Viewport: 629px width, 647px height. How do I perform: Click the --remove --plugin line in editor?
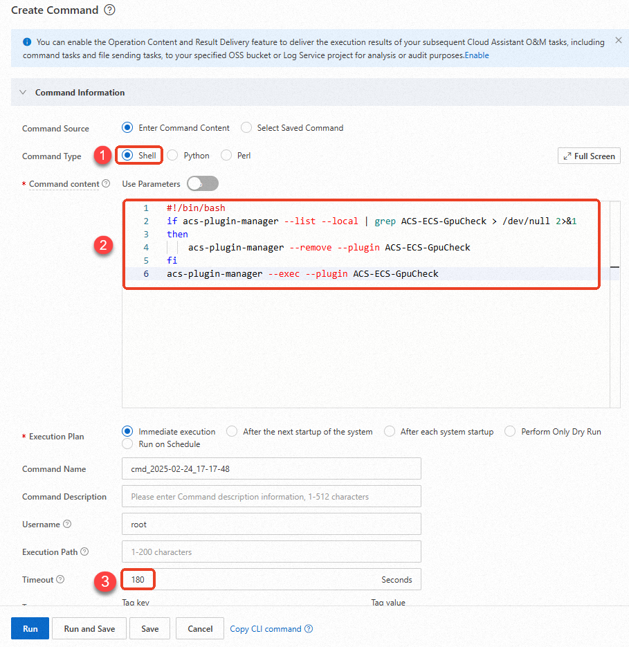329,248
